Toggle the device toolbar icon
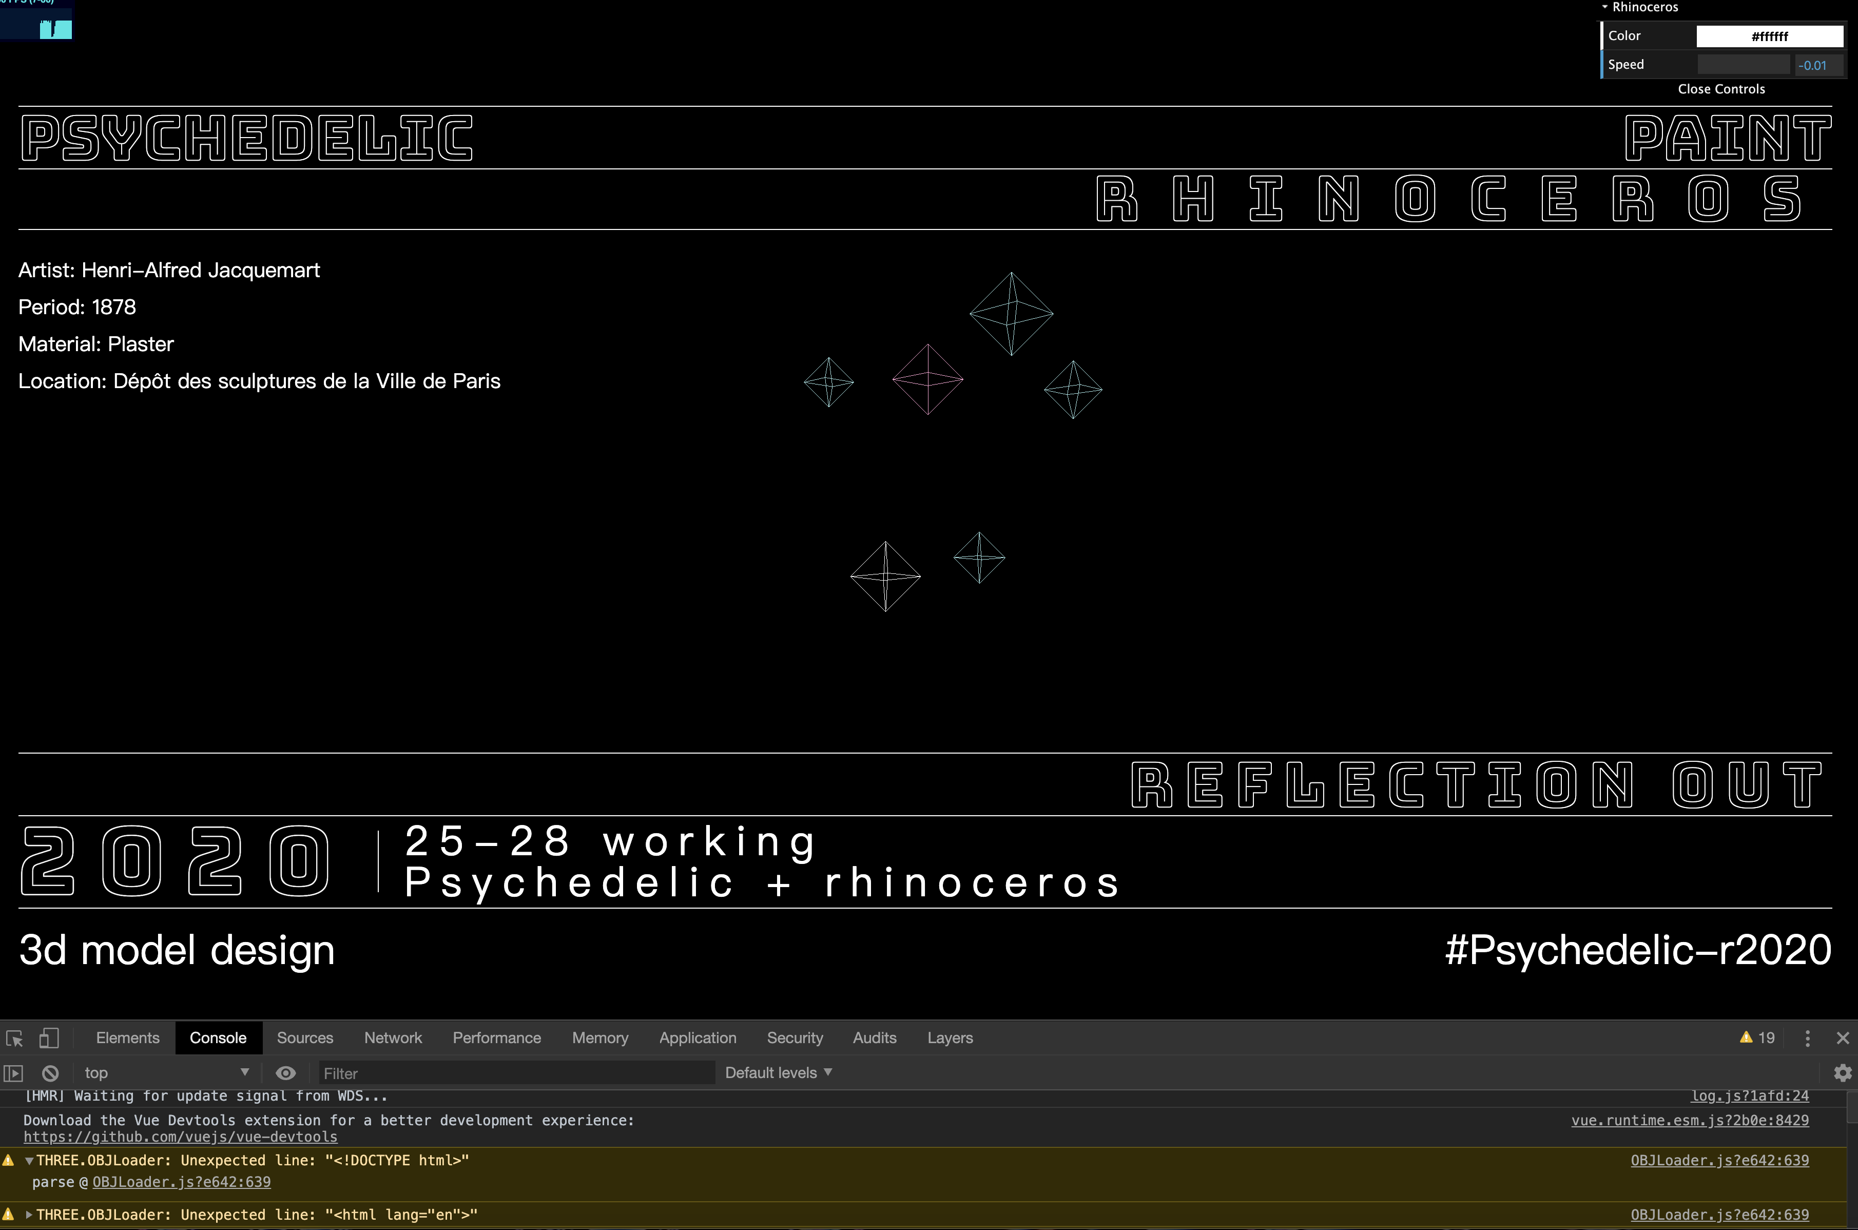The height and width of the screenshot is (1230, 1858). tap(49, 1038)
